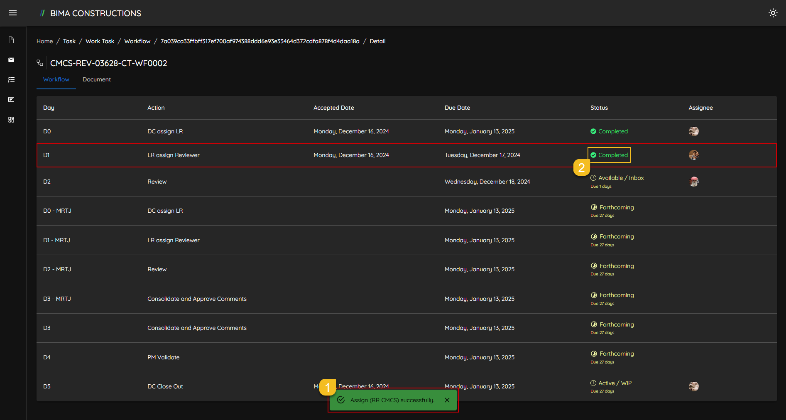786x420 pixels.
Task: Click the Completed status in D1 row
Action: (612, 155)
